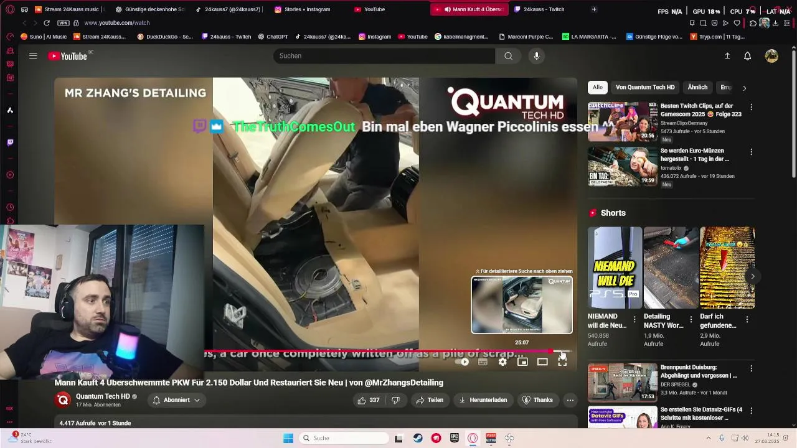Toggle subtitles/closed captions in the player
797x448 pixels.
point(483,362)
